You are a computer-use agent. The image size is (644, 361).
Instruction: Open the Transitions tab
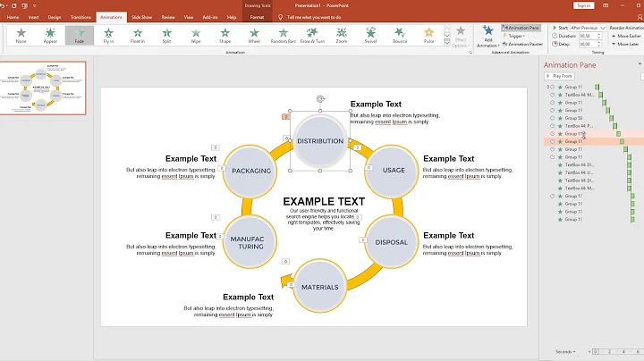[x=80, y=17]
